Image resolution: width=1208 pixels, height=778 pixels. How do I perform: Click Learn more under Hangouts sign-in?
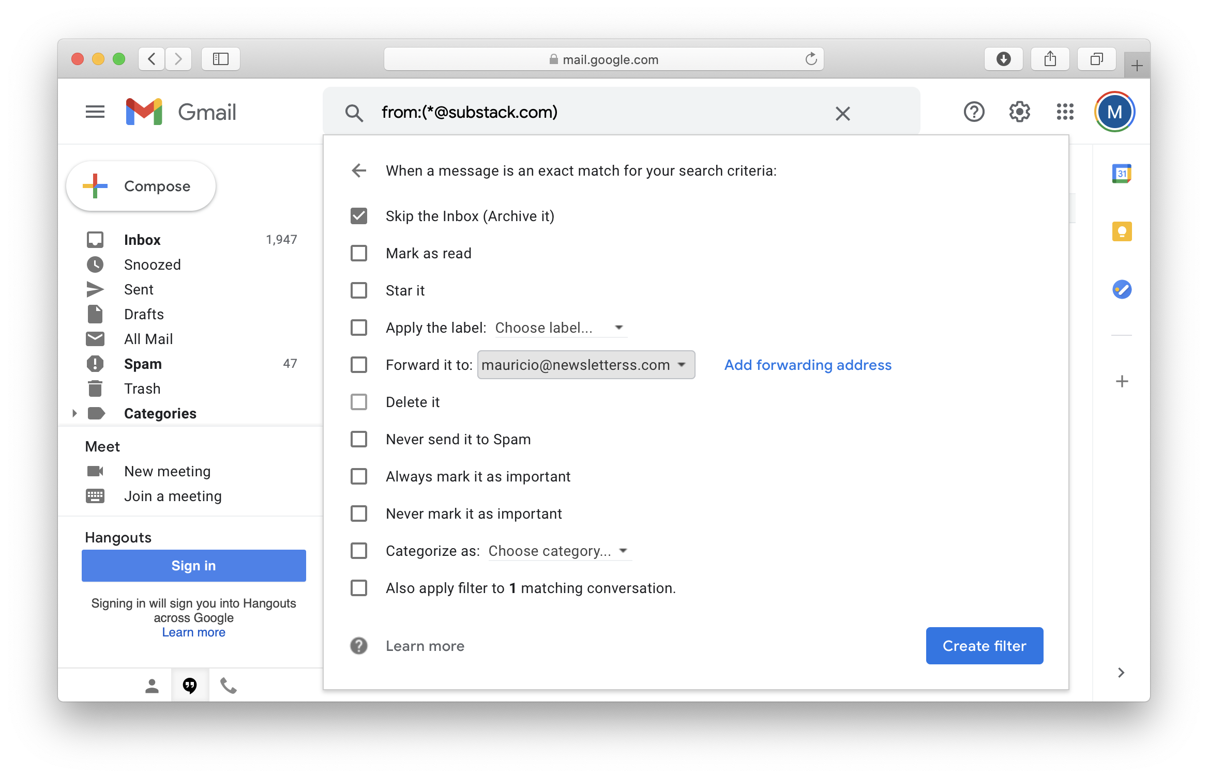193,632
